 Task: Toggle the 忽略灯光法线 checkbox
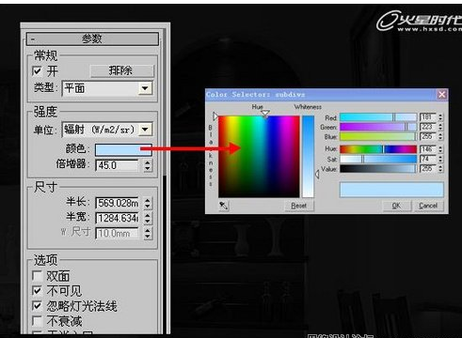tap(37, 306)
